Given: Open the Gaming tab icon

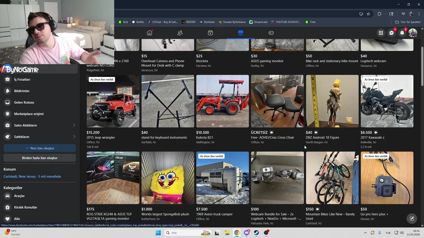Looking at the screenshot, I should pos(271,33).
